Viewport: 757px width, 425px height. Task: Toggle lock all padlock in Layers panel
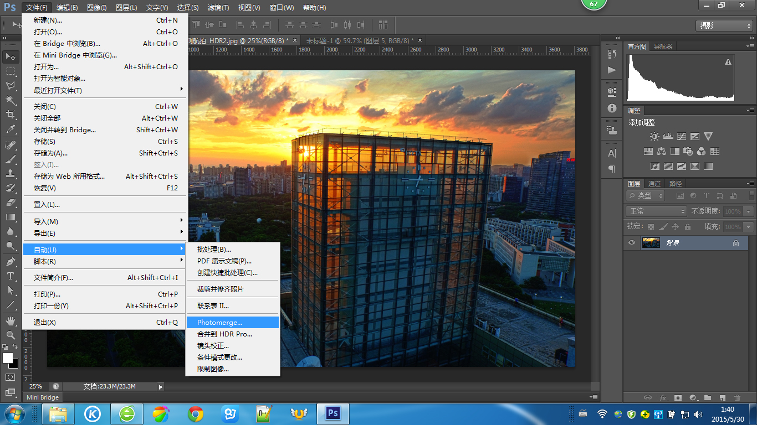coord(687,227)
